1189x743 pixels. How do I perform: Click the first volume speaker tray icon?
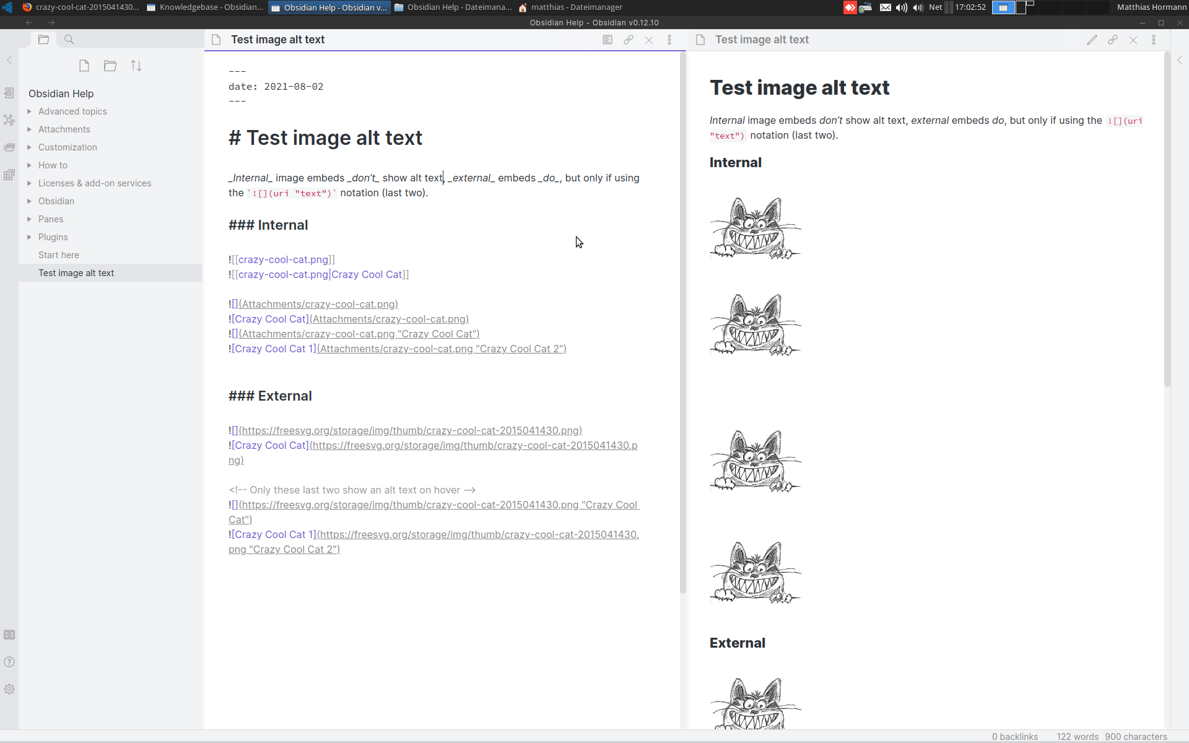(902, 7)
